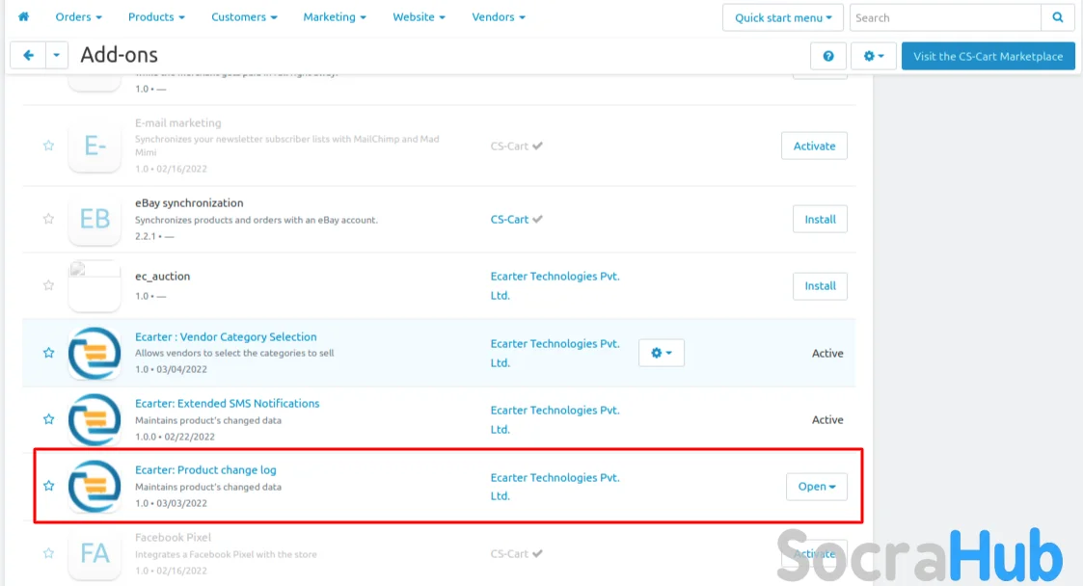This screenshot has width=1083, height=586.
Task: Click the E-mail marketing add-on logo
Action: click(95, 146)
